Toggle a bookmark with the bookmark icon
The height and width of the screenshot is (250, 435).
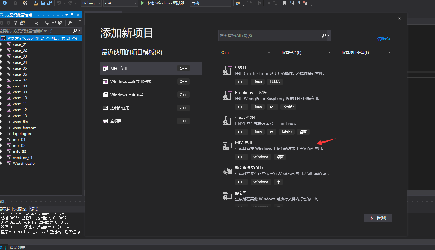point(284,3)
